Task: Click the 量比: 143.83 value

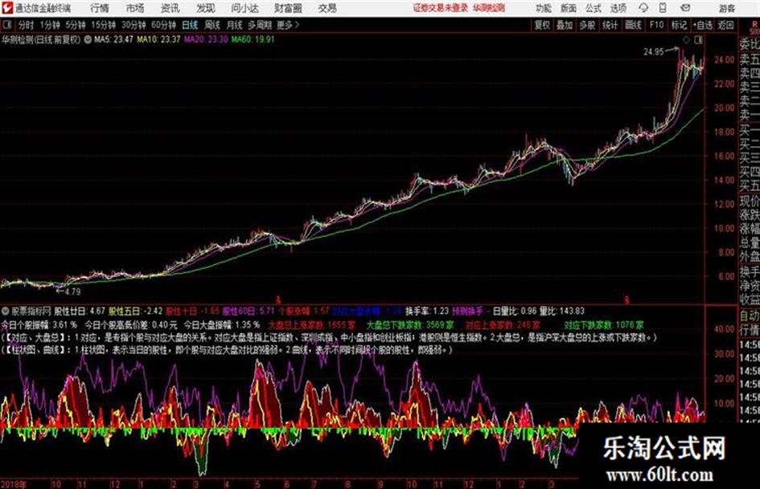Action: (x=562, y=311)
